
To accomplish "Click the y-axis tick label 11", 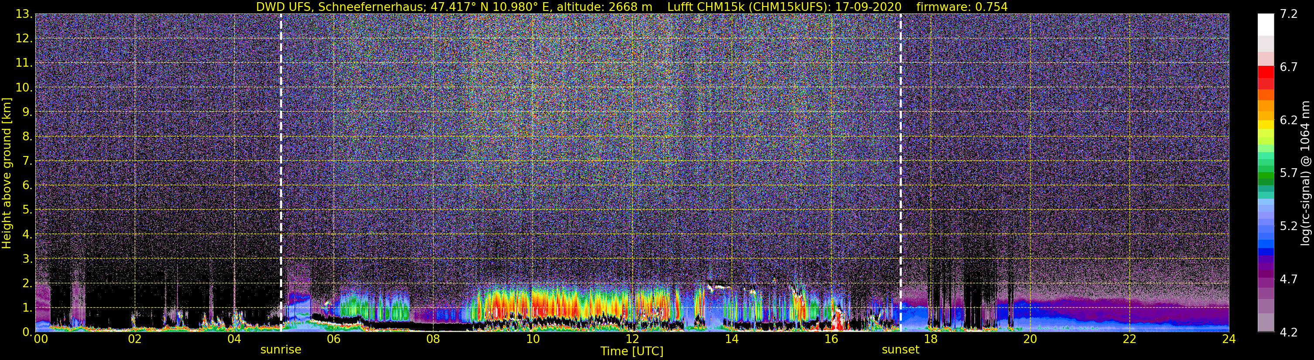I will [x=24, y=63].
